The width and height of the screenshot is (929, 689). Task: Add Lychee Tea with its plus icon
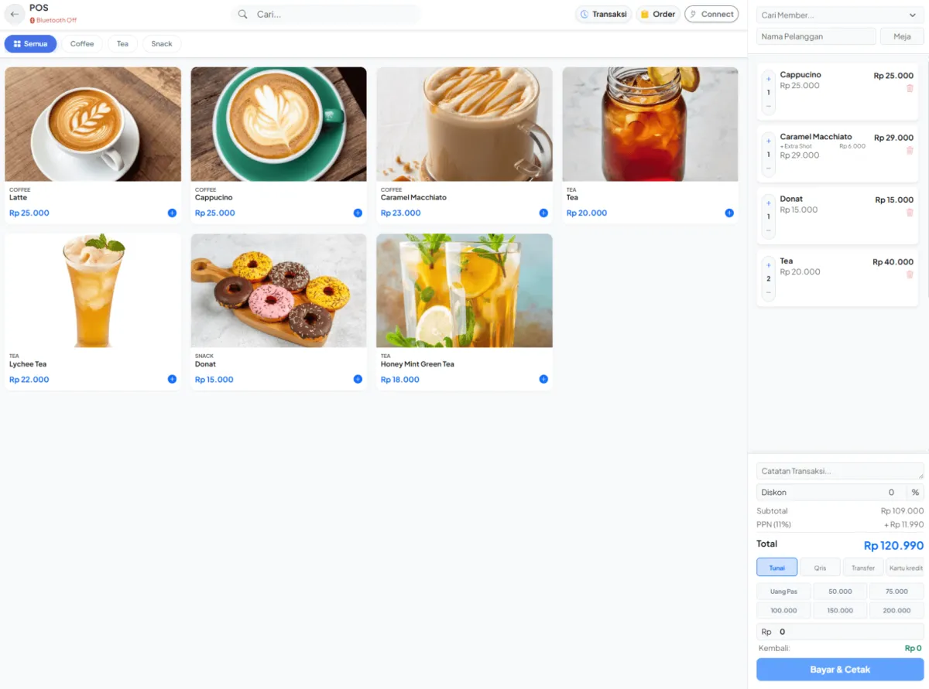pyautogui.click(x=172, y=379)
